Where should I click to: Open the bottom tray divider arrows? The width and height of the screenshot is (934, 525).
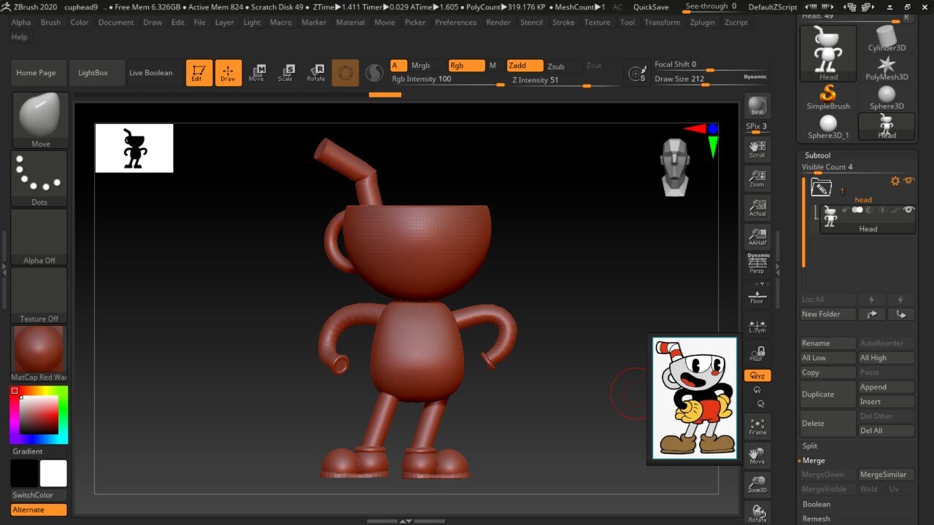tap(405, 521)
